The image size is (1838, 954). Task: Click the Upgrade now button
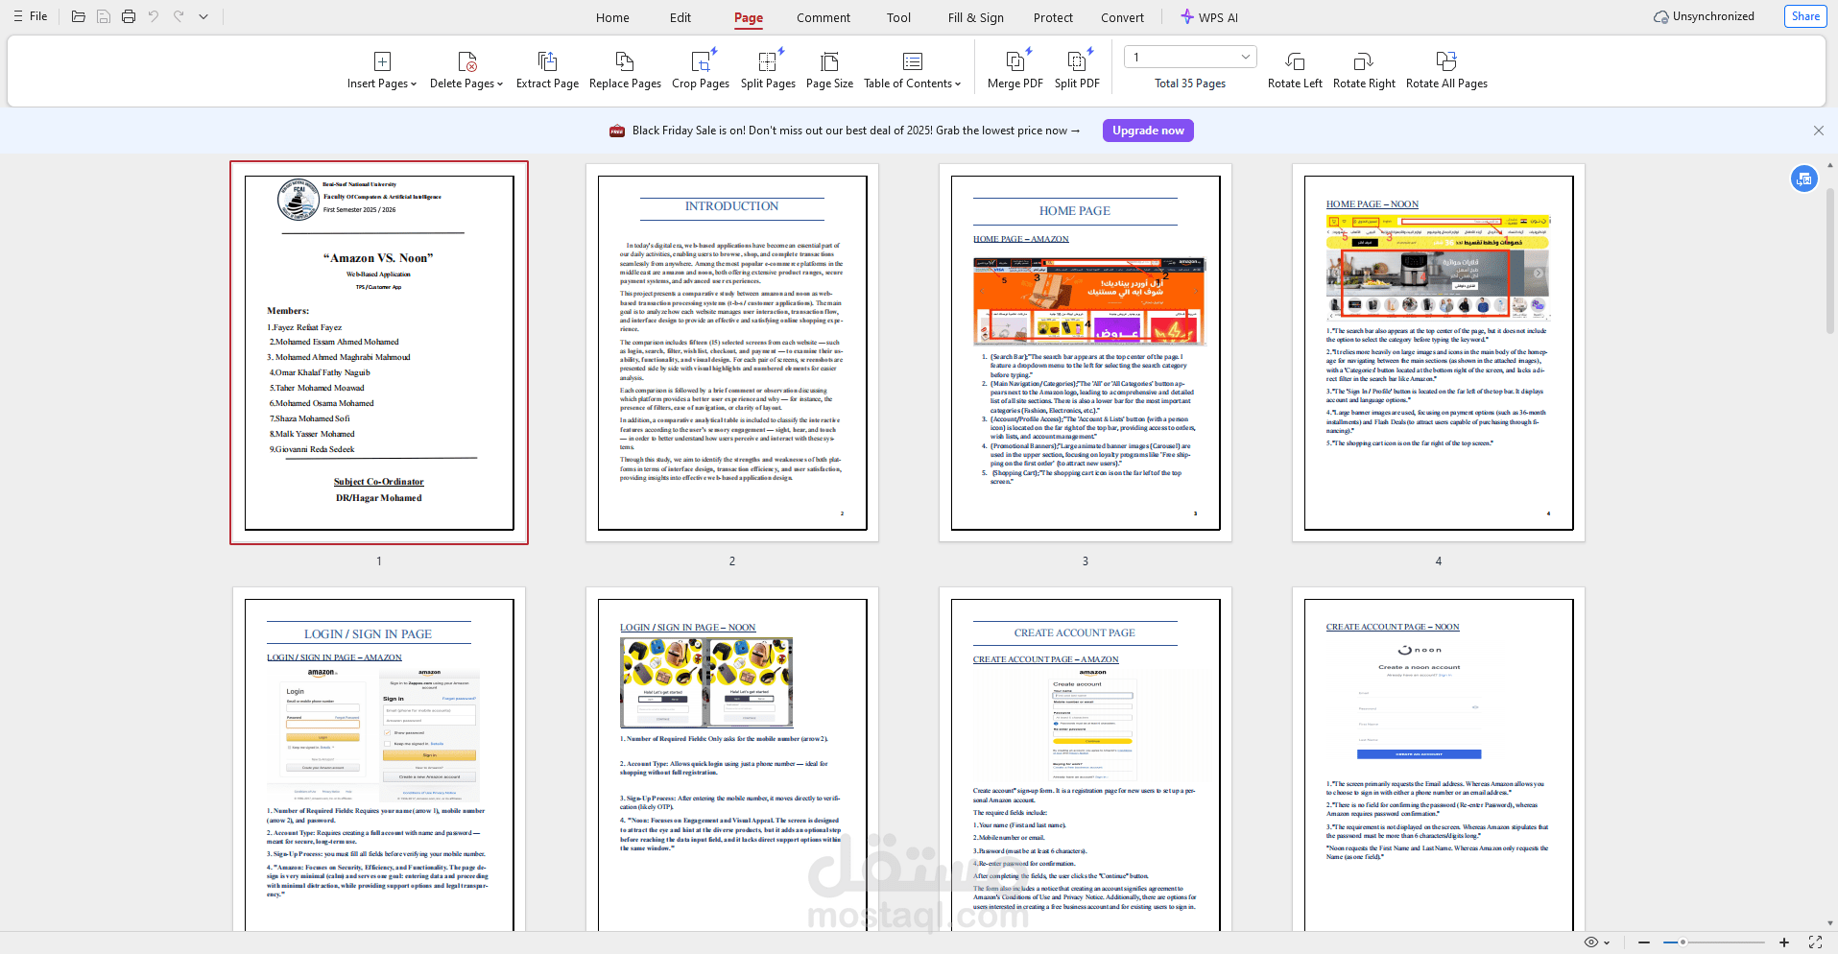[x=1148, y=131]
